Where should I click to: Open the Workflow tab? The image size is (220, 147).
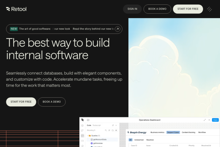click(202, 132)
